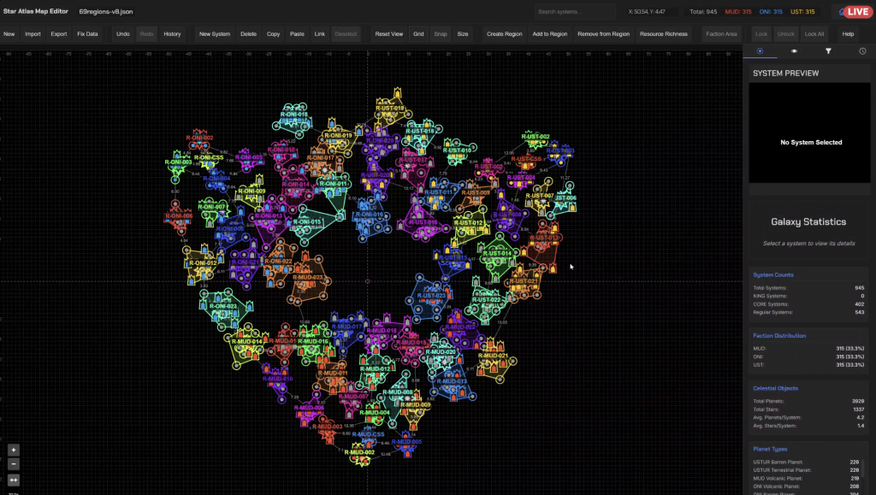Open the History panel button

pos(172,34)
